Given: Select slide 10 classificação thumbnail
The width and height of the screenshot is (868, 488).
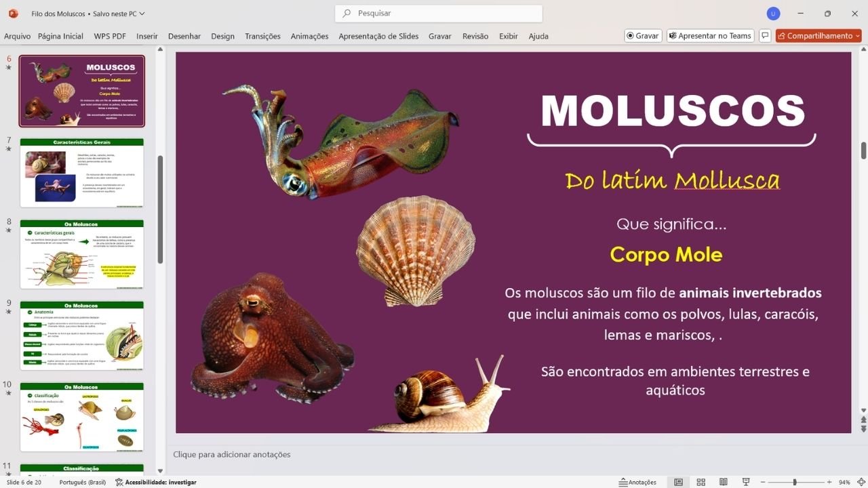Looking at the screenshot, I should point(81,417).
